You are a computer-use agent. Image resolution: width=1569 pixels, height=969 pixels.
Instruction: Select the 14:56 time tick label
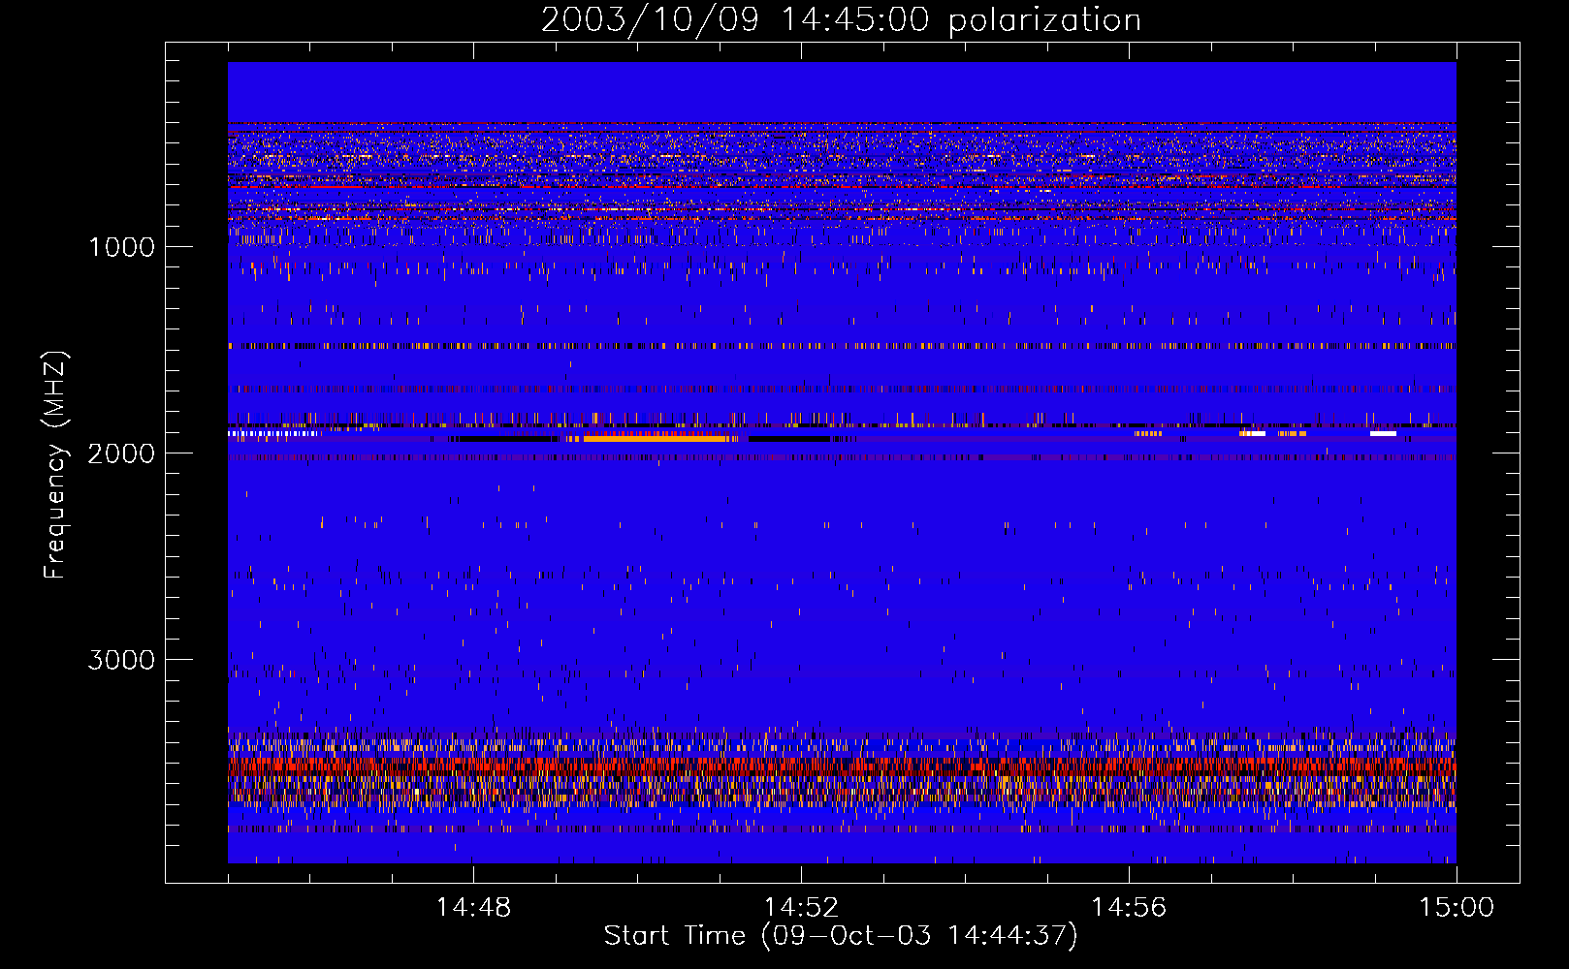(x=1129, y=908)
